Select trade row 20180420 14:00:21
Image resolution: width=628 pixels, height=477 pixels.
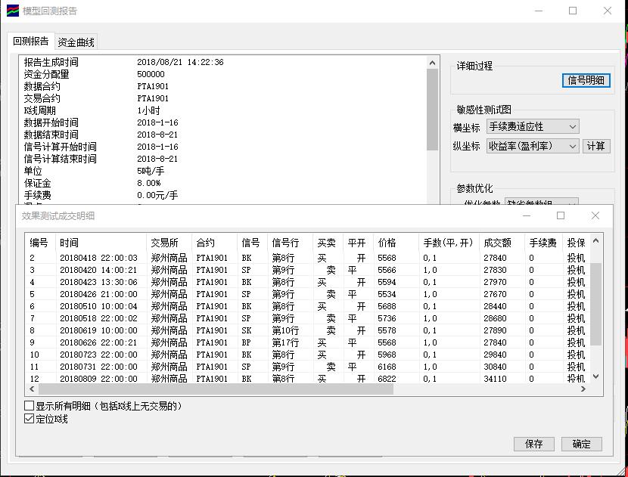tap(308, 270)
